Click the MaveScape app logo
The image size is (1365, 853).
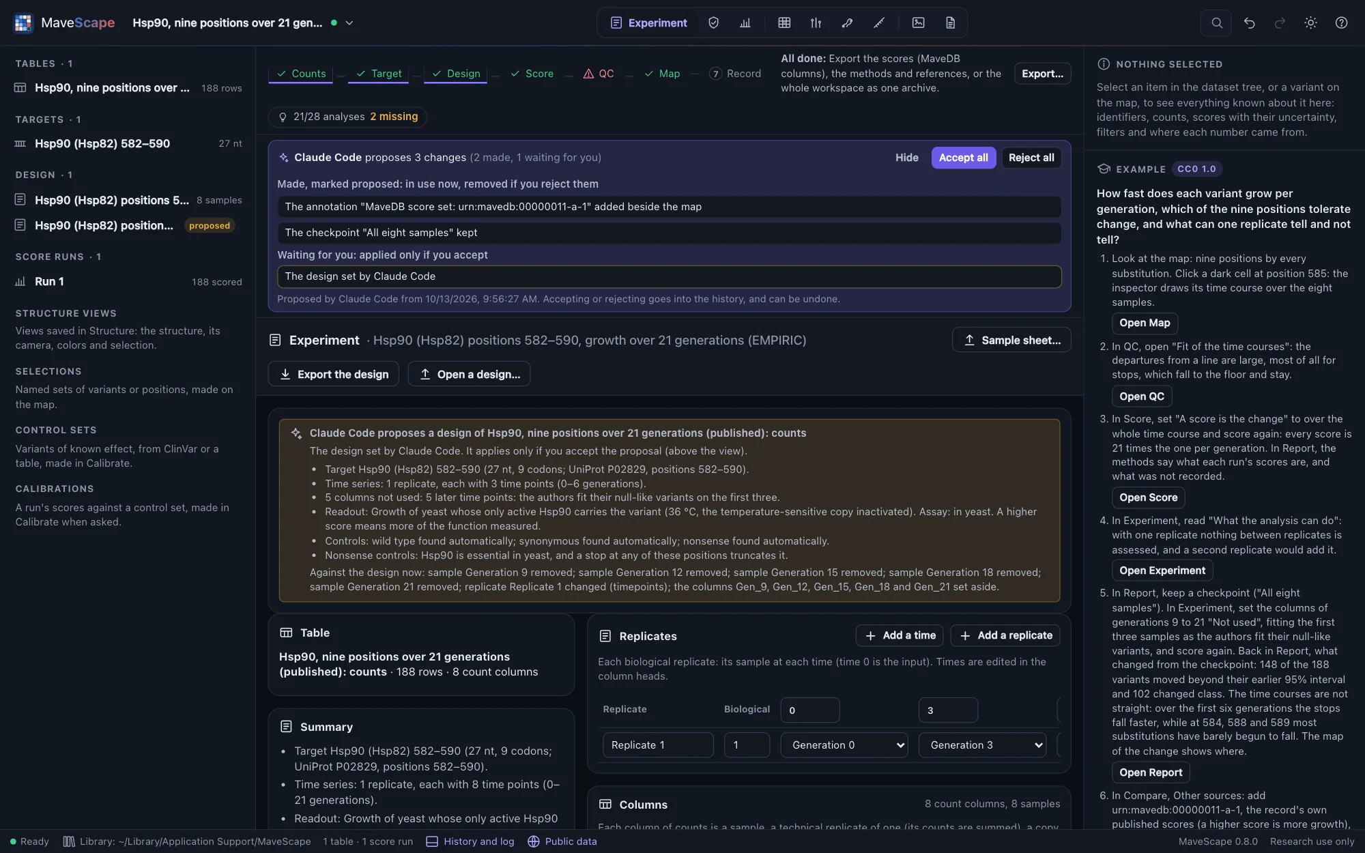point(23,23)
